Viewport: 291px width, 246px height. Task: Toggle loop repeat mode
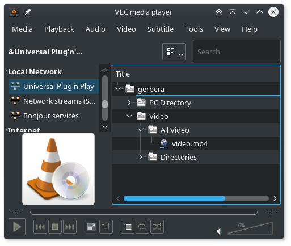142,227
